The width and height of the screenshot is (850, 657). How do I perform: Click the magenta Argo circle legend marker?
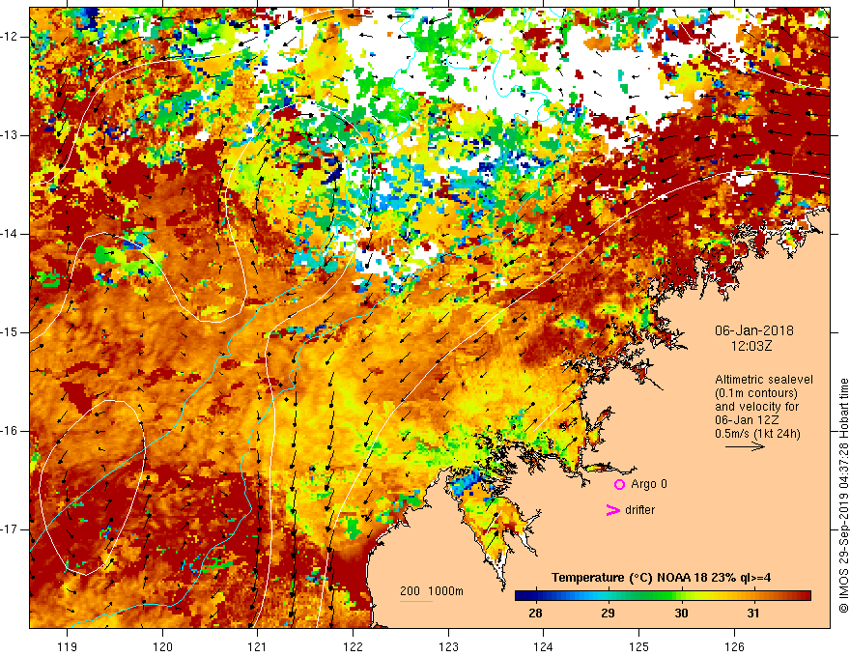click(x=619, y=484)
